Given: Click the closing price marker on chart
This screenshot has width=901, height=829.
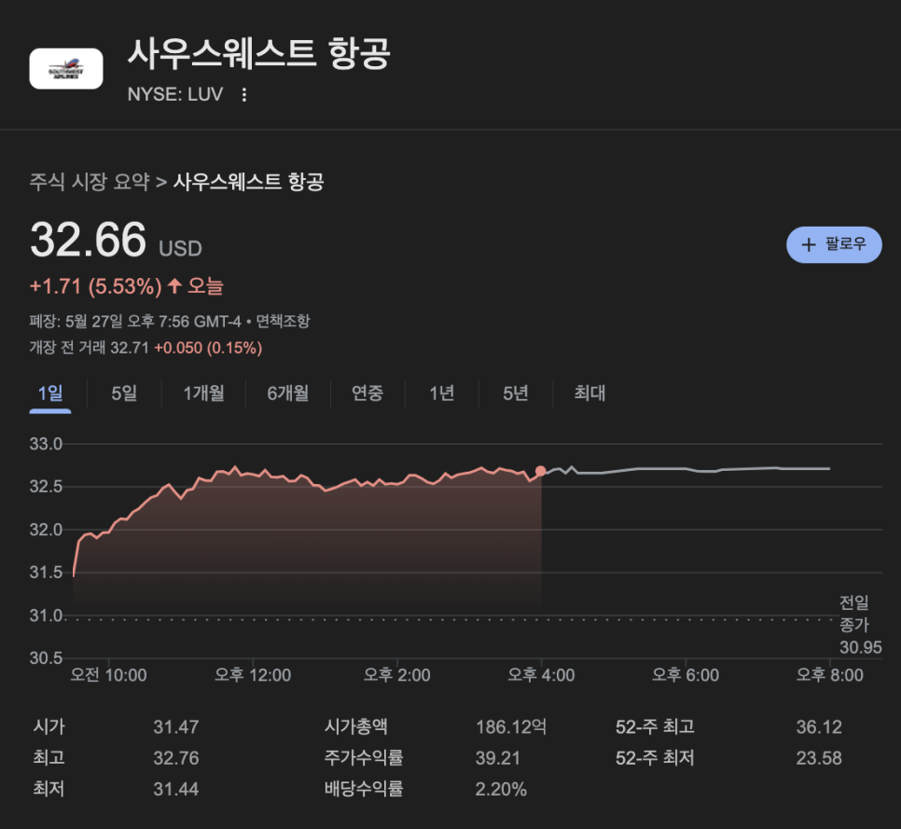Looking at the screenshot, I should point(541,471).
